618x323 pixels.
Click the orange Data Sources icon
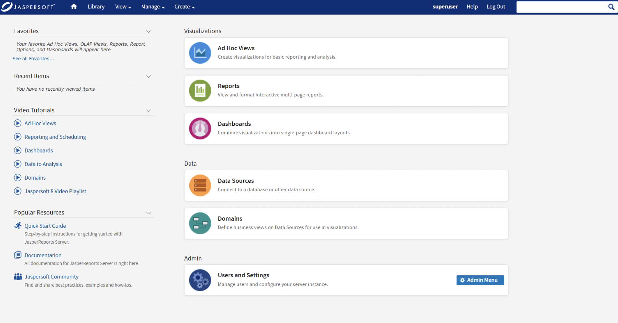tap(200, 185)
